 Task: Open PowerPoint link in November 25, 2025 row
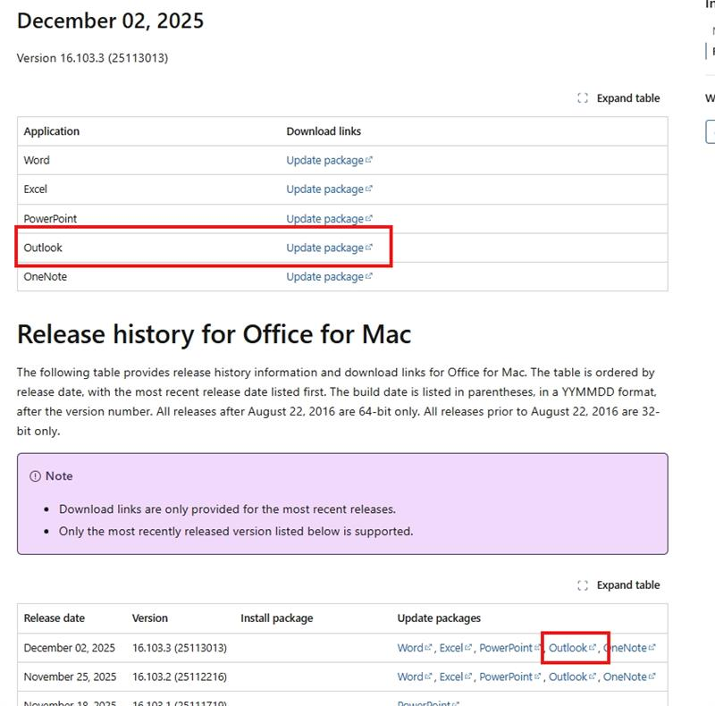click(x=509, y=677)
